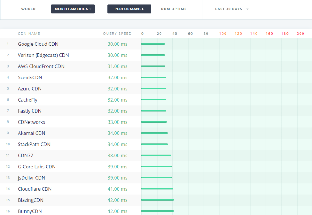Click the Google Cloud CDN speed bar
312x215 pixels.
tap(153, 44)
